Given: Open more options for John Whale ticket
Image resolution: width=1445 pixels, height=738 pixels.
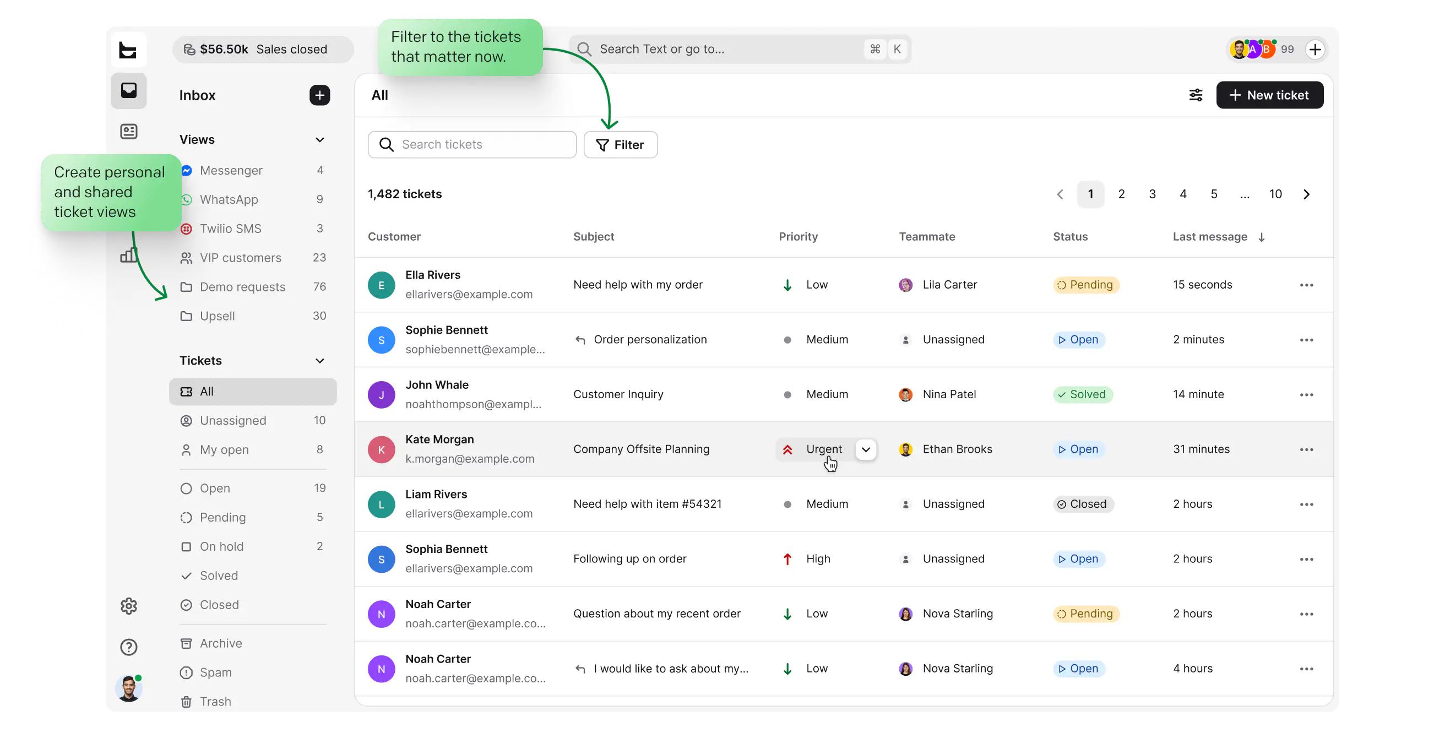Looking at the screenshot, I should (1306, 394).
